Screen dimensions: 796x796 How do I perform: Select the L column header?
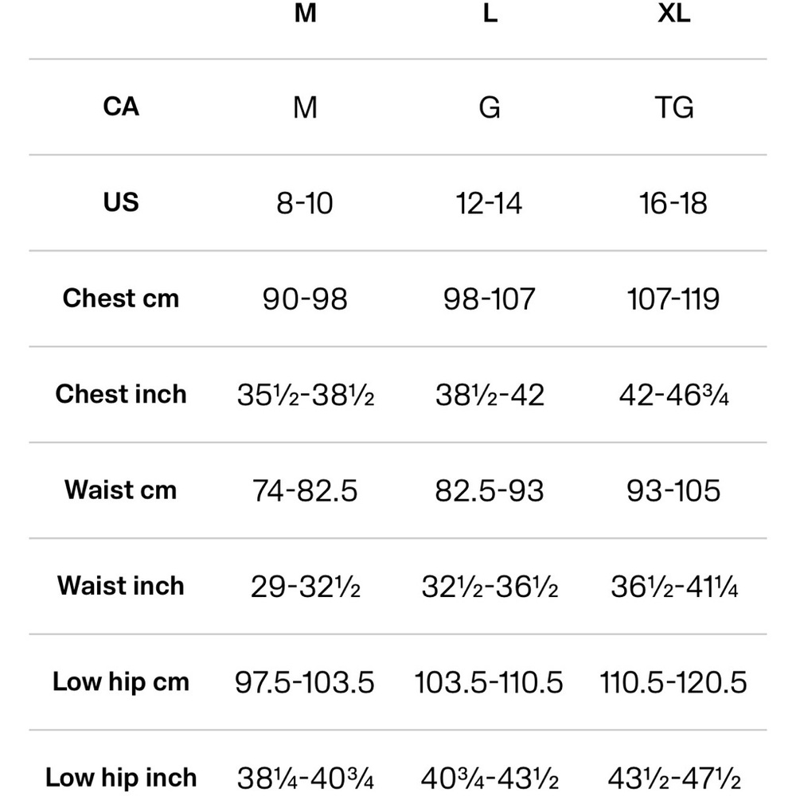[490, 13]
